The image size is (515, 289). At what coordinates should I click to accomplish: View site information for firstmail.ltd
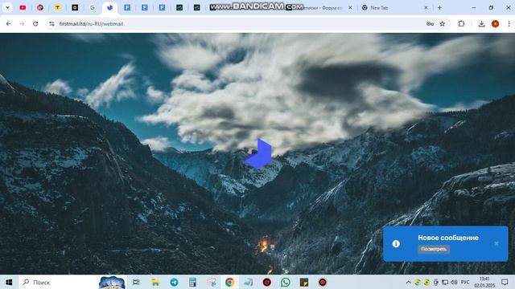[x=51, y=23]
